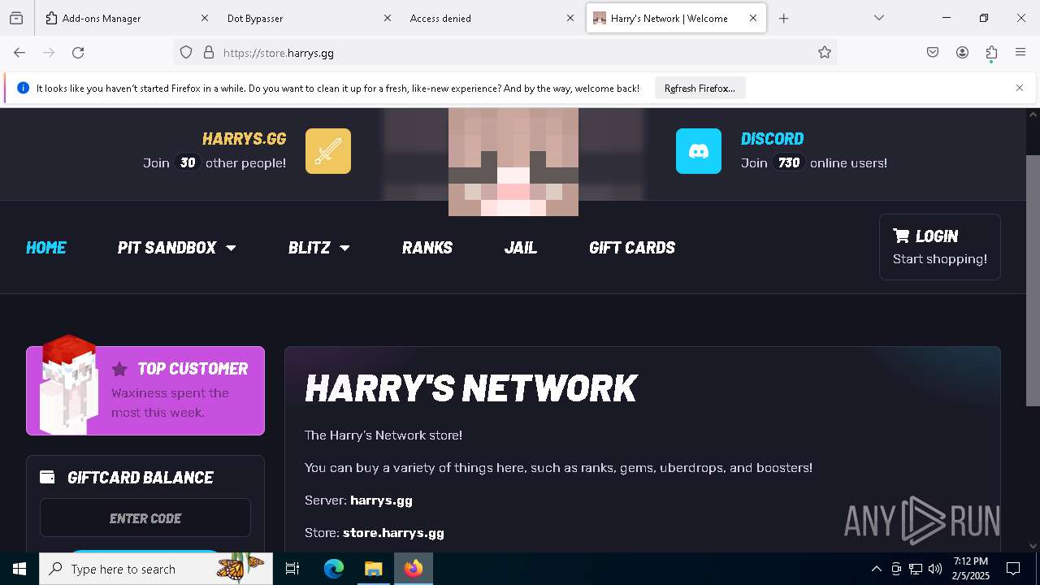Close the Add-ons Manager tab
The image size is (1040, 585).
click(205, 18)
